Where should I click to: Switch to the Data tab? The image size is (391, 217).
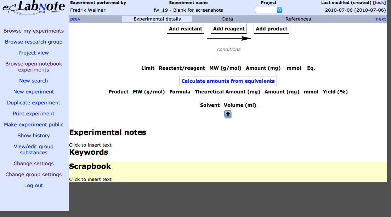[227, 19]
